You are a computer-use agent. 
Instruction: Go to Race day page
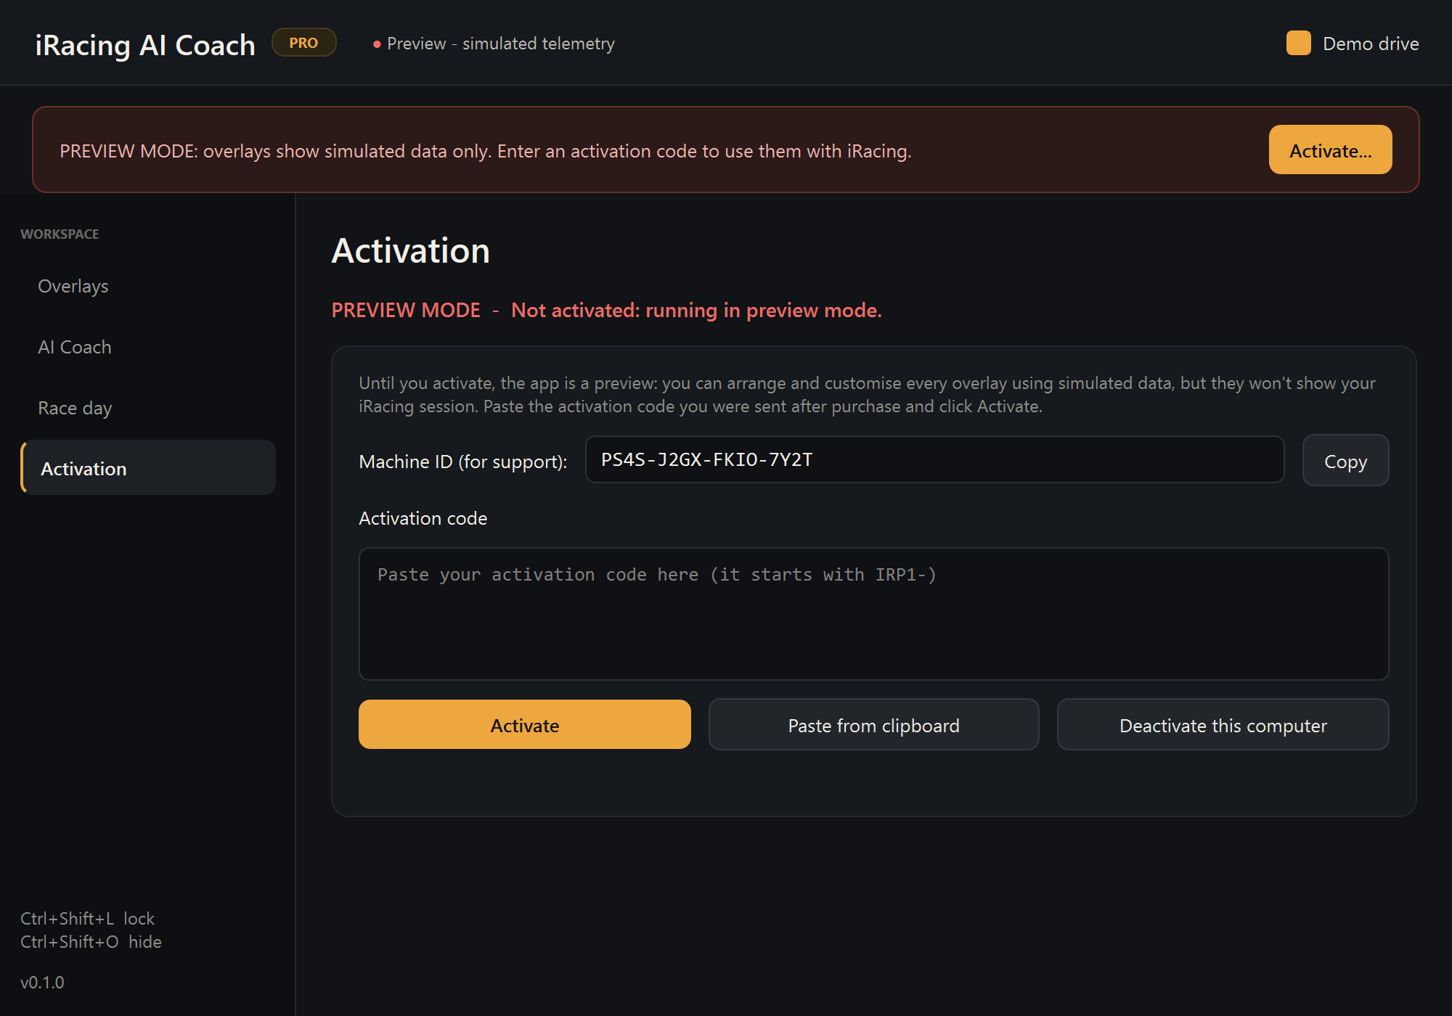pos(147,408)
